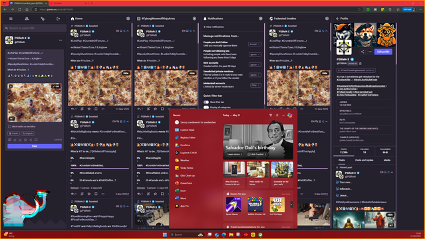The width and height of the screenshot is (425, 239).
Task: Open the New accounts Ignore dropdown
Action: (x=255, y=64)
